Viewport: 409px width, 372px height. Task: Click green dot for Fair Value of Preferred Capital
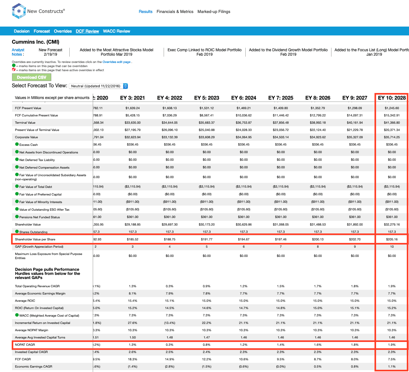point(17,194)
